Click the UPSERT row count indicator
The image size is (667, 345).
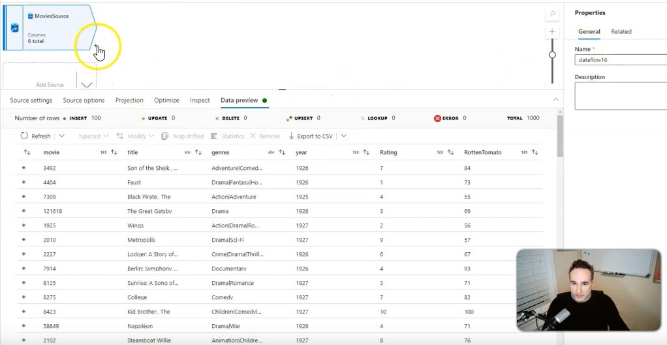[303, 118]
